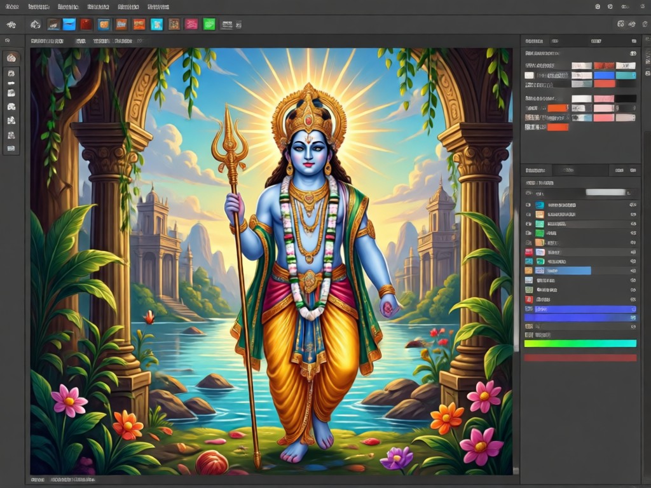The image size is (651, 488).
Task: Toggle visibility of the second layer with the pale orange thumbnail
Action: pos(528,215)
